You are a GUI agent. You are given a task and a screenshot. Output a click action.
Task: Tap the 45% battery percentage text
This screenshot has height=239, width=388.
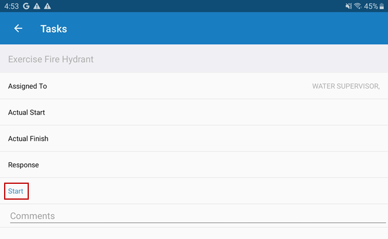(371, 6)
